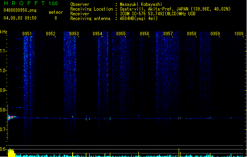Click the tallest yellow spike in the bottom graph
The height and width of the screenshot is (157, 247).
pyautogui.click(x=179, y=152)
